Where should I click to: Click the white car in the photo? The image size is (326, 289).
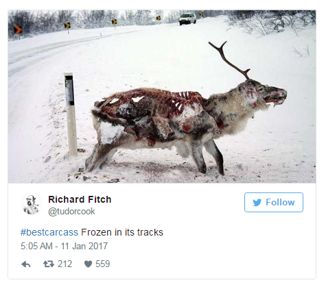click(187, 18)
